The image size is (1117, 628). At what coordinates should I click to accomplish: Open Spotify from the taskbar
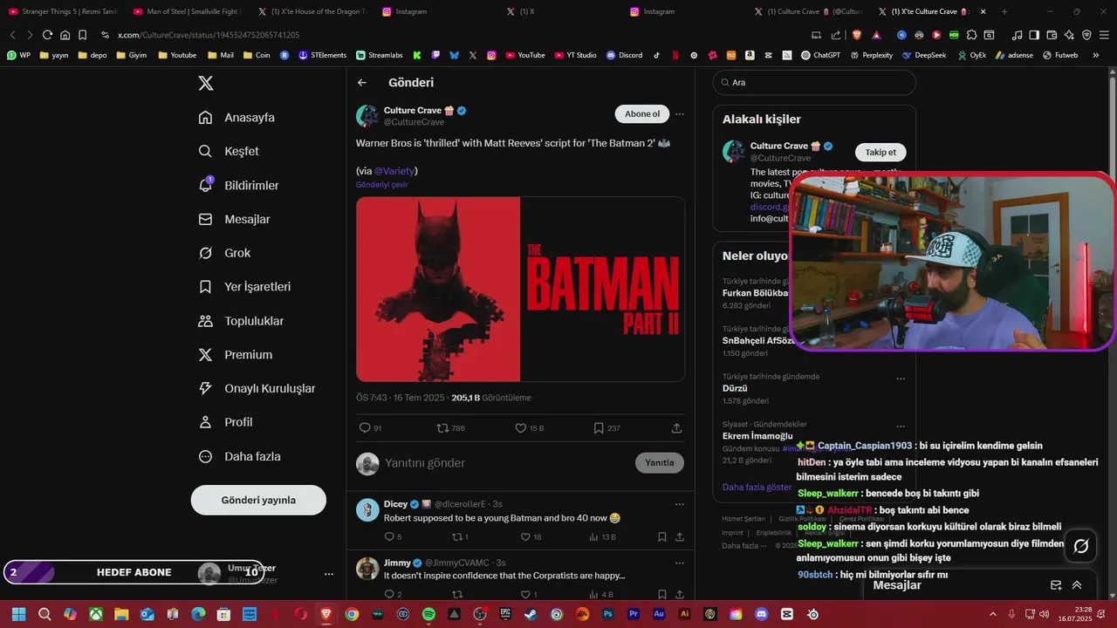428,614
